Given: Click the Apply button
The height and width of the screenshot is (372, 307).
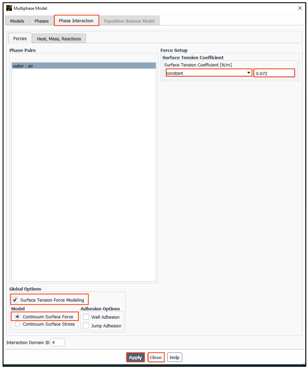Looking at the screenshot, I should pyautogui.click(x=136, y=357).
